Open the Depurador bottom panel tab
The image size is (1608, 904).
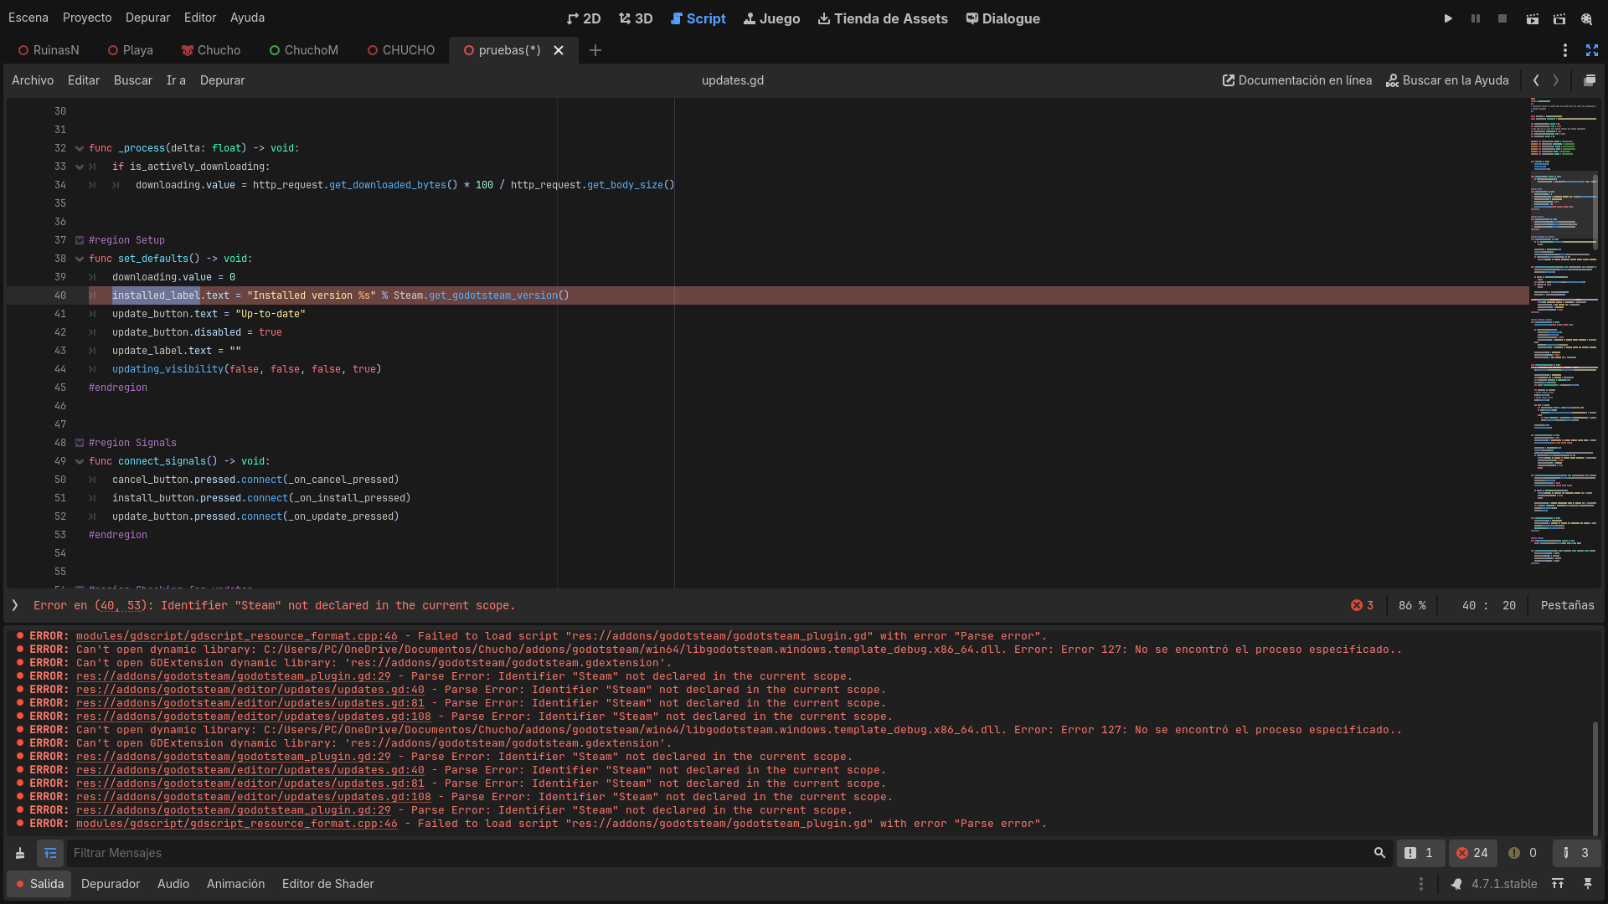(111, 884)
